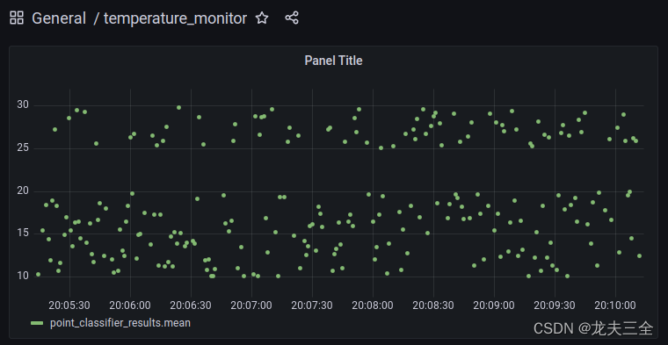
Task: Click the 20:05:30 time axis label
Action: (x=69, y=305)
